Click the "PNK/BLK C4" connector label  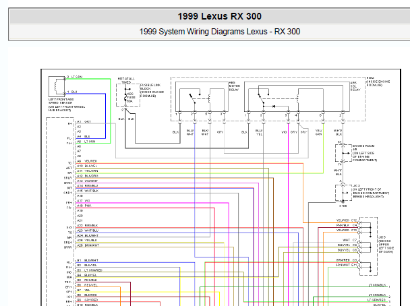coord(346,225)
